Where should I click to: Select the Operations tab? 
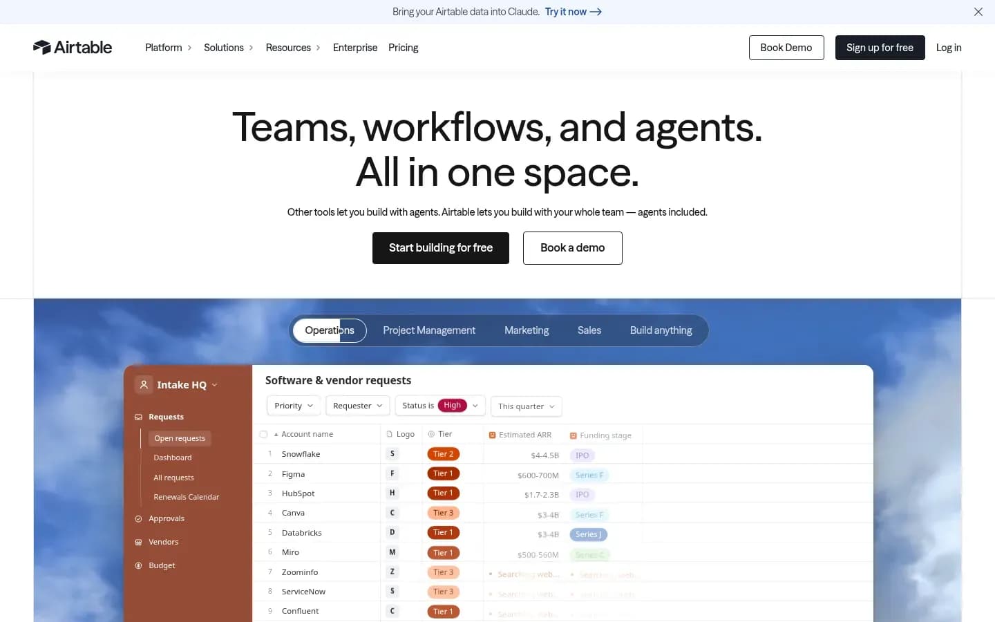coord(330,330)
